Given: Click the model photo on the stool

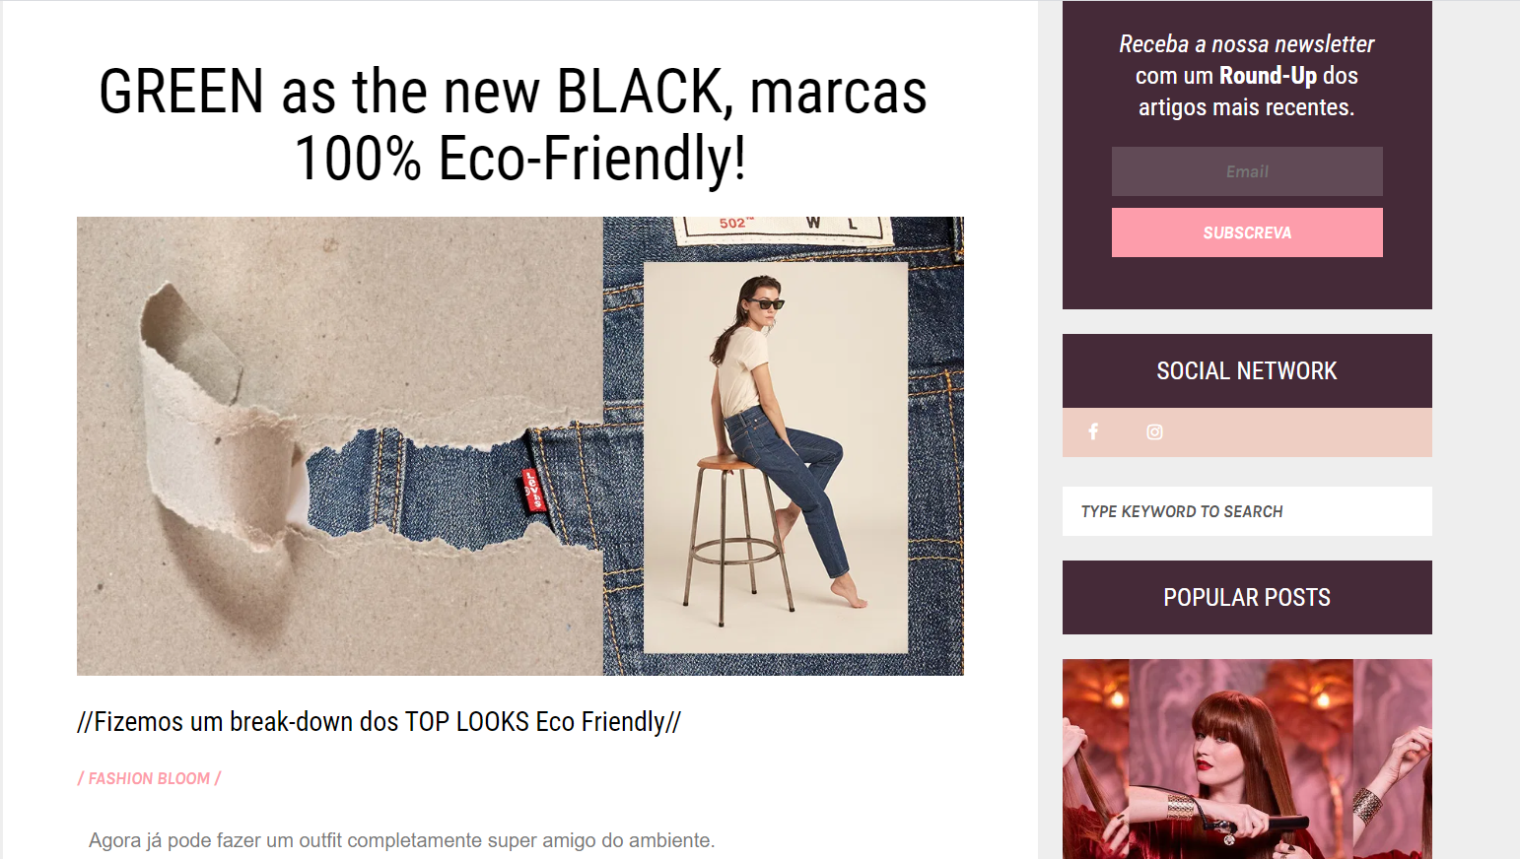Looking at the screenshot, I should 776,457.
